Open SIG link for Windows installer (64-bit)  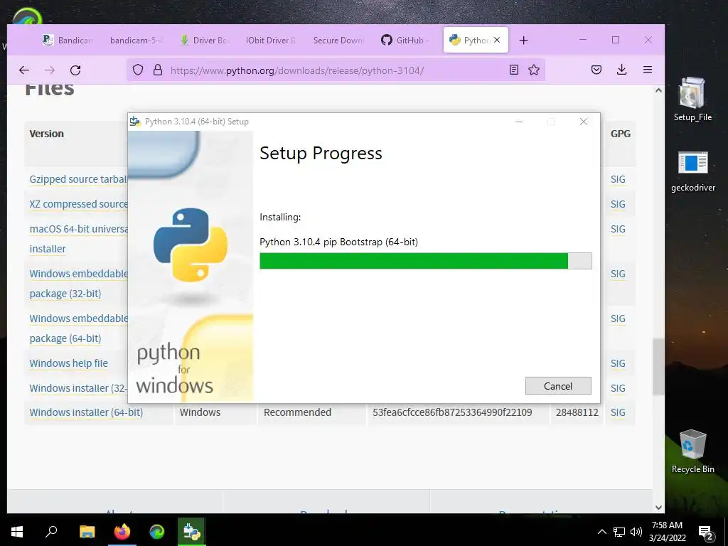coord(618,412)
